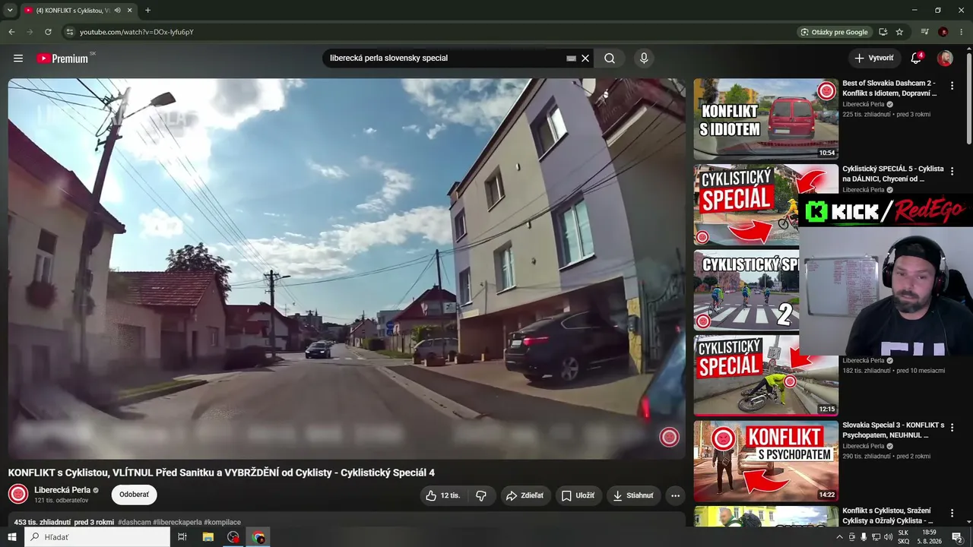The image size is (973, 547).
Task: Clear the search query with X
Action: (585, 58)
